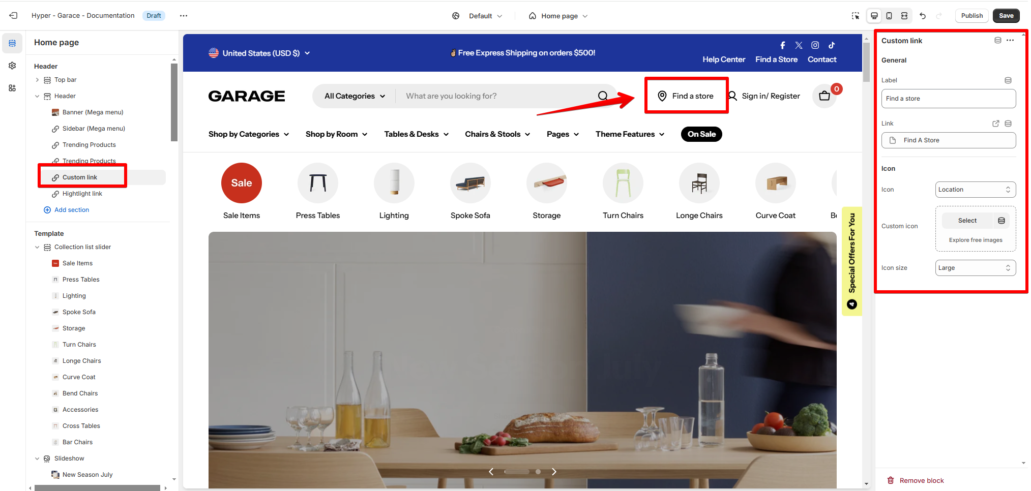Undo the last change
This screenshot has width=1031, height=491.
tap(923, 16)
